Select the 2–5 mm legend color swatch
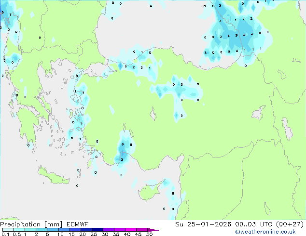This screenshot has height=236, width=306. coord(42,230)
